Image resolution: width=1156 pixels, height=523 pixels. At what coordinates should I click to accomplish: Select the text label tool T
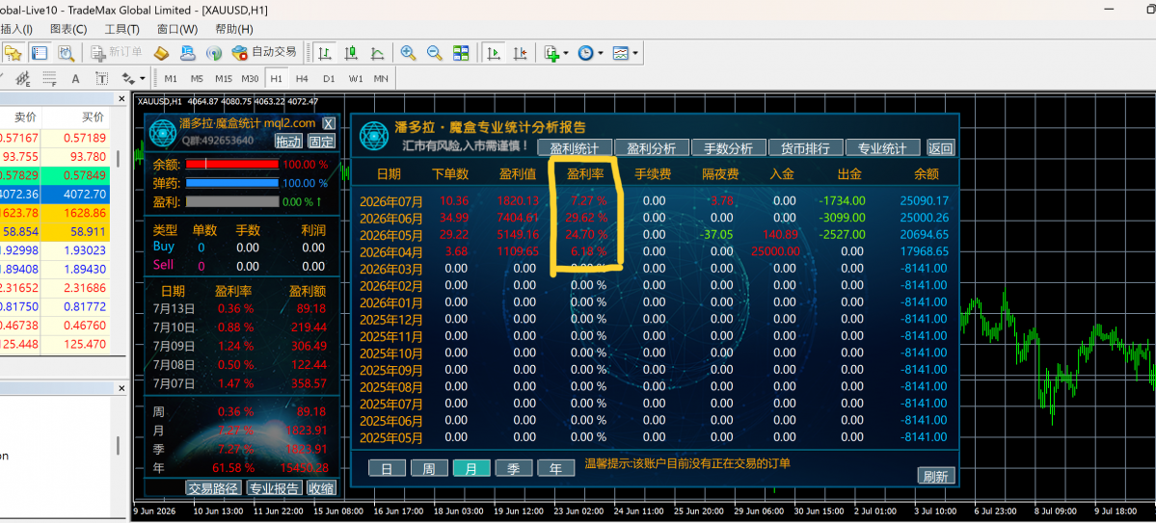pos(101,78)
